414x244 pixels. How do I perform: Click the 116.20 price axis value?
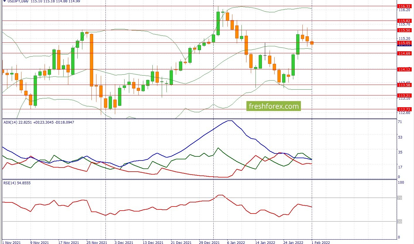[404, 10]
